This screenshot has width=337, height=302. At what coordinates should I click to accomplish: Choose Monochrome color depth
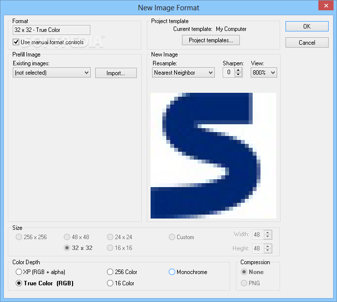[188, 272]
